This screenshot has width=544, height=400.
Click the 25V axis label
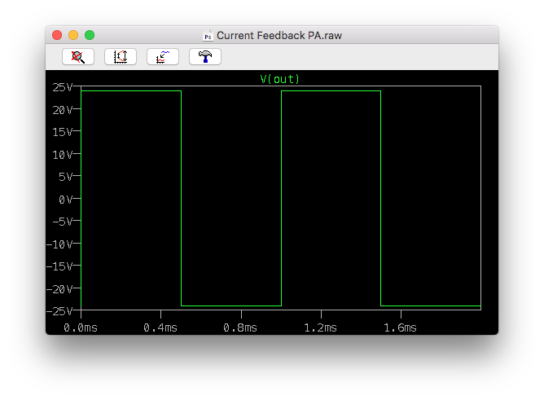(x=63, y=87)
